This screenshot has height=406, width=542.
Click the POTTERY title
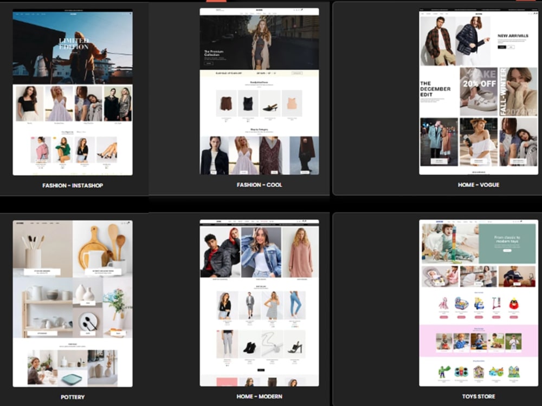pos(73,397)
